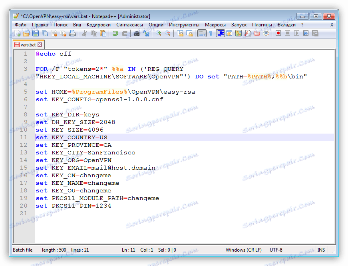Open the Function List icon
This screenshot has height=266, width=348.
(247, 33)
